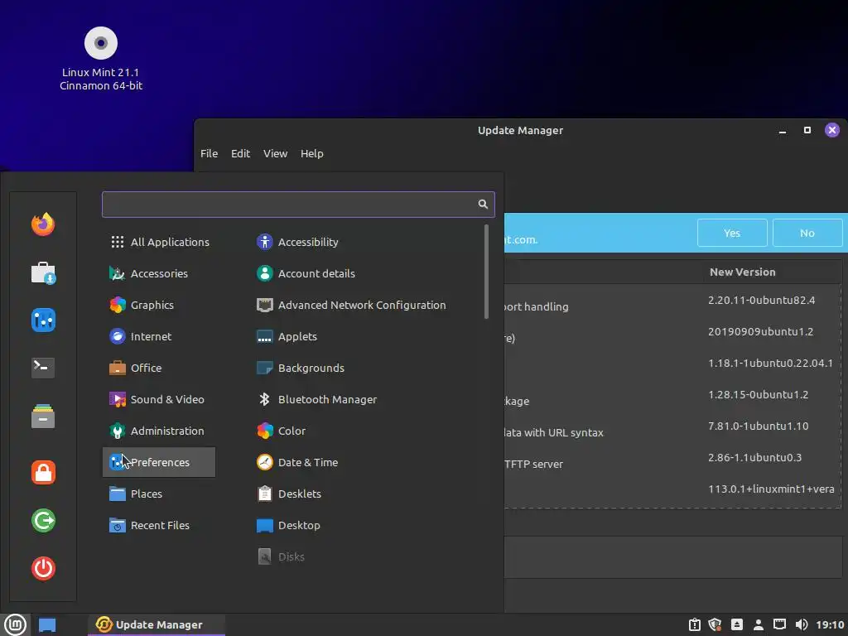The image size is (848, 636).
Task: Click Yes in the Update Manager banner
Action: point(732,233)
